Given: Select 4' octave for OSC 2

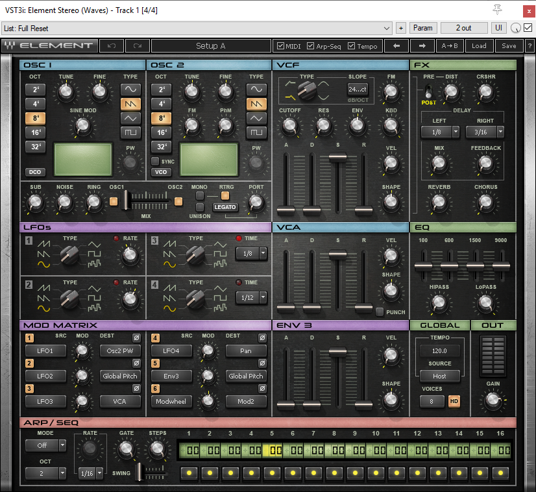Looking at the screenshot, I should click(x=162, y=104).
